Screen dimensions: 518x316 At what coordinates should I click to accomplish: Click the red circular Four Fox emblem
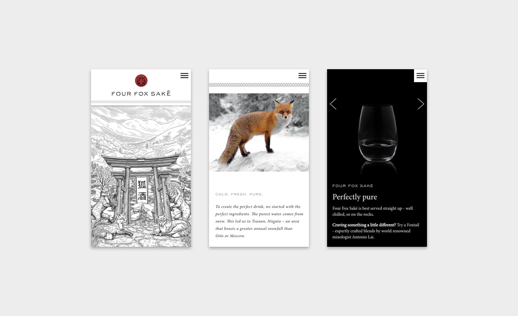(141, 80)
